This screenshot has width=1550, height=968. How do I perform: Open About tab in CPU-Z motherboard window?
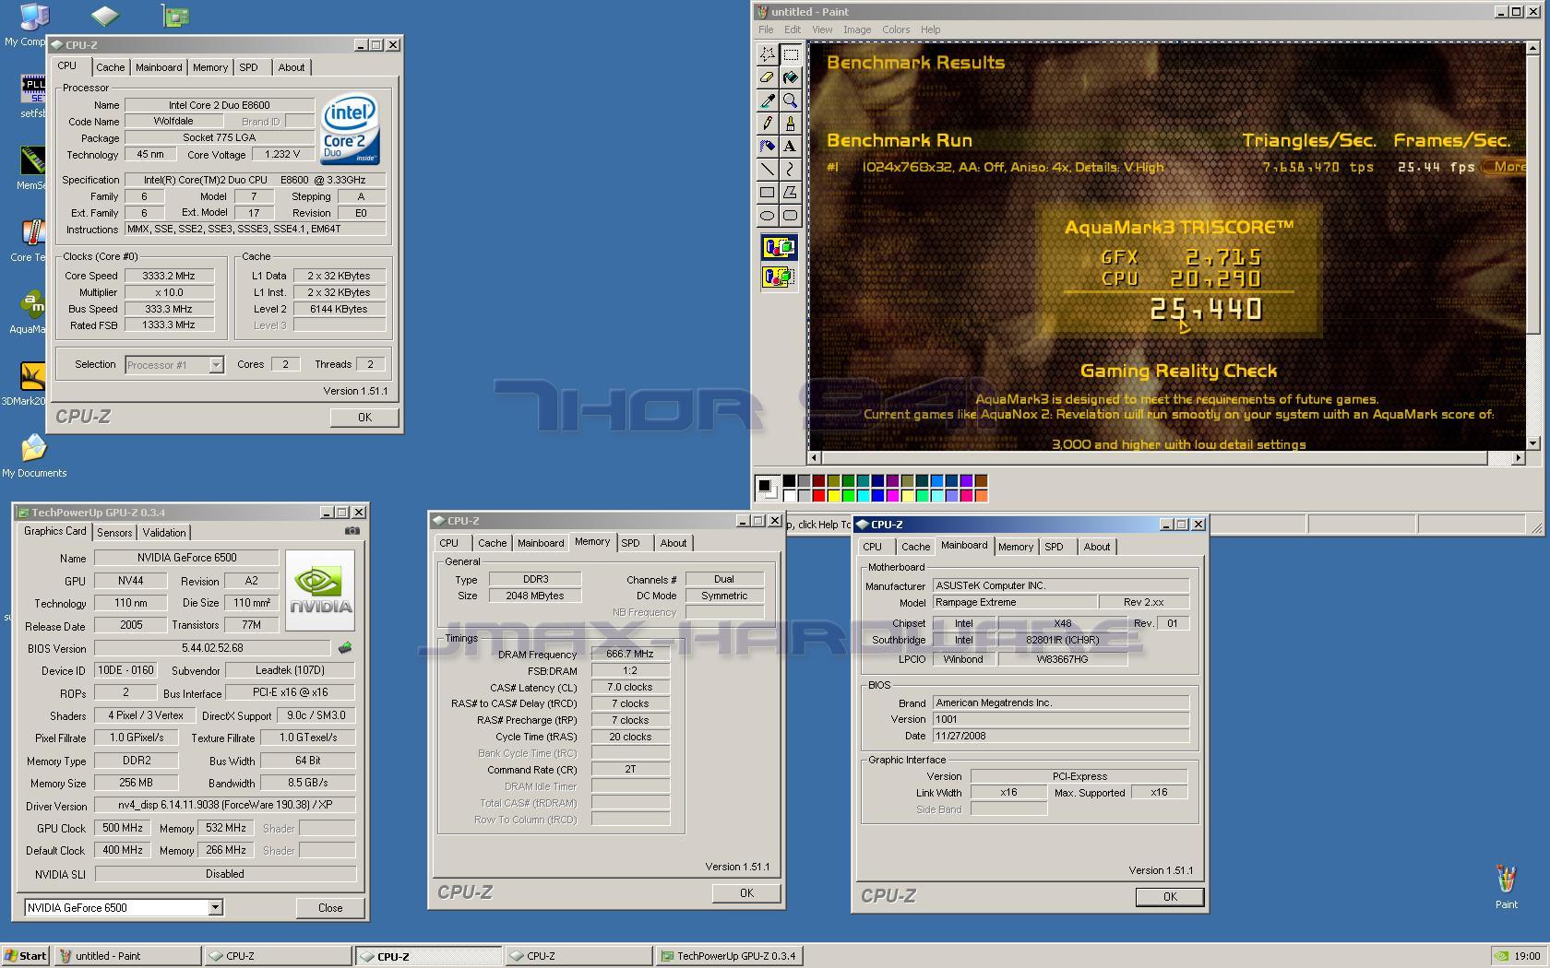pos(1097,547)
